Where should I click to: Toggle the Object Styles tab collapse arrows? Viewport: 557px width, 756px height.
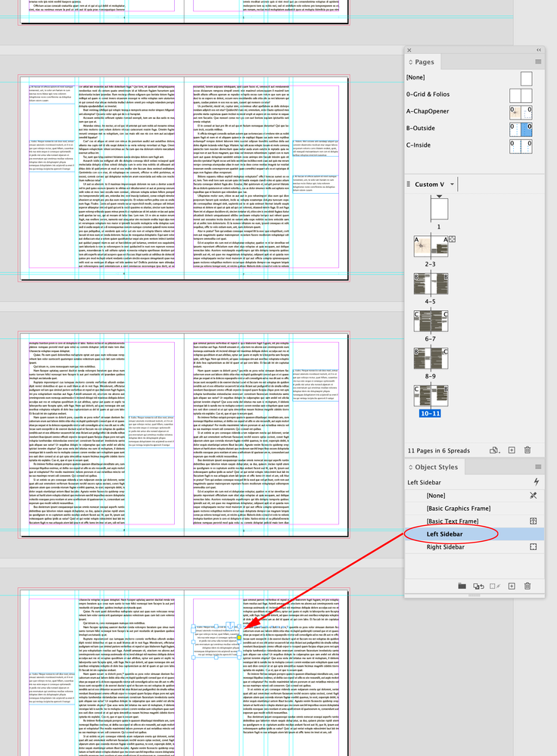[411, 467]
